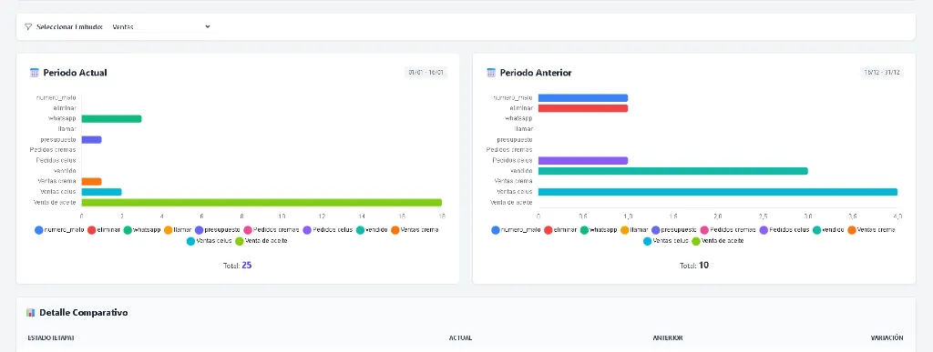Screen dimensions: 933x352
Task: Click the red eliminar bar in Periodo Anterior
Action: [583, 108]
